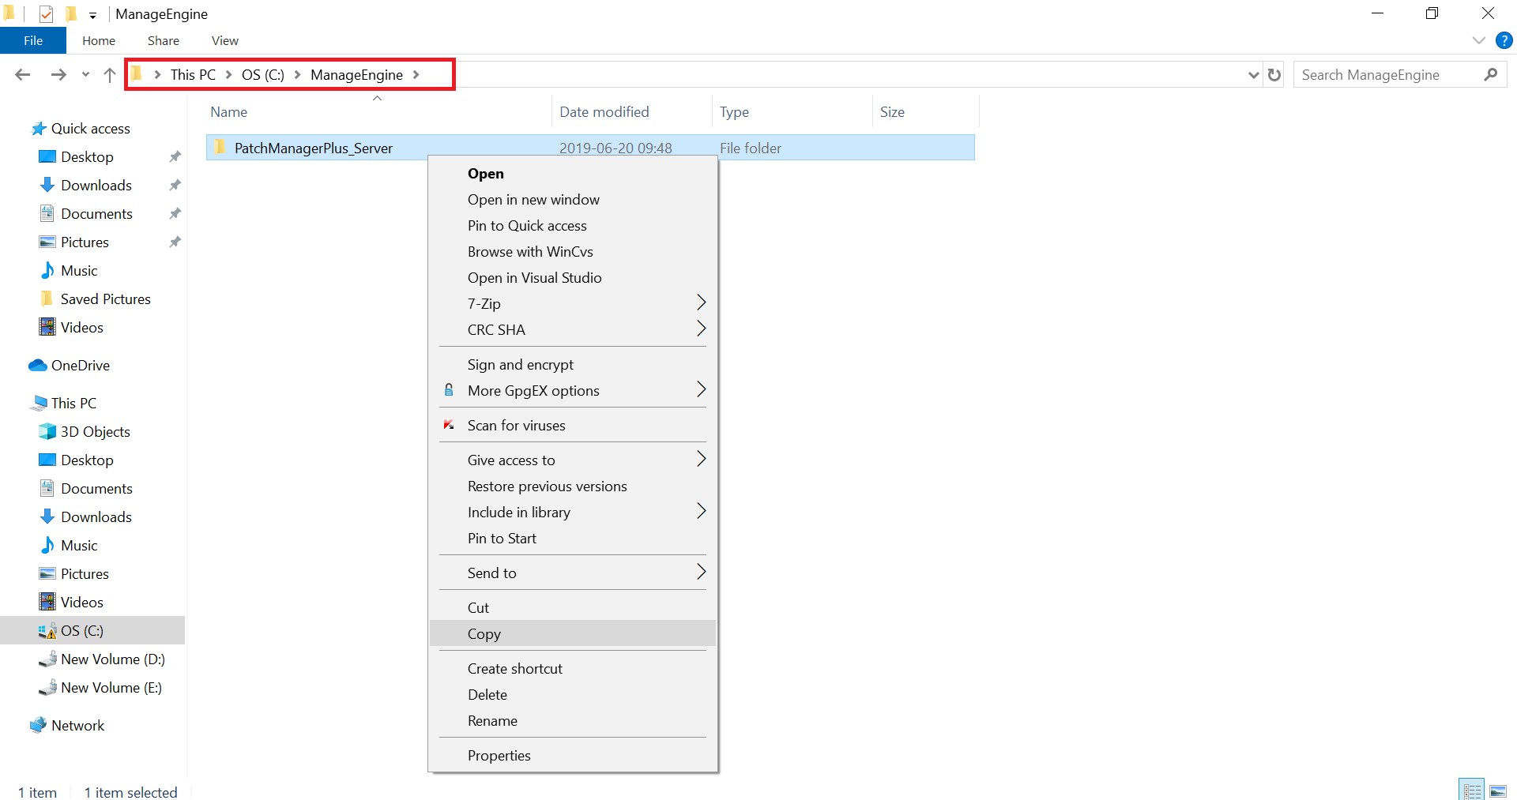The image size is (1517, 800).
Task: Select Pin to Quick access
Action: [573, 226]
